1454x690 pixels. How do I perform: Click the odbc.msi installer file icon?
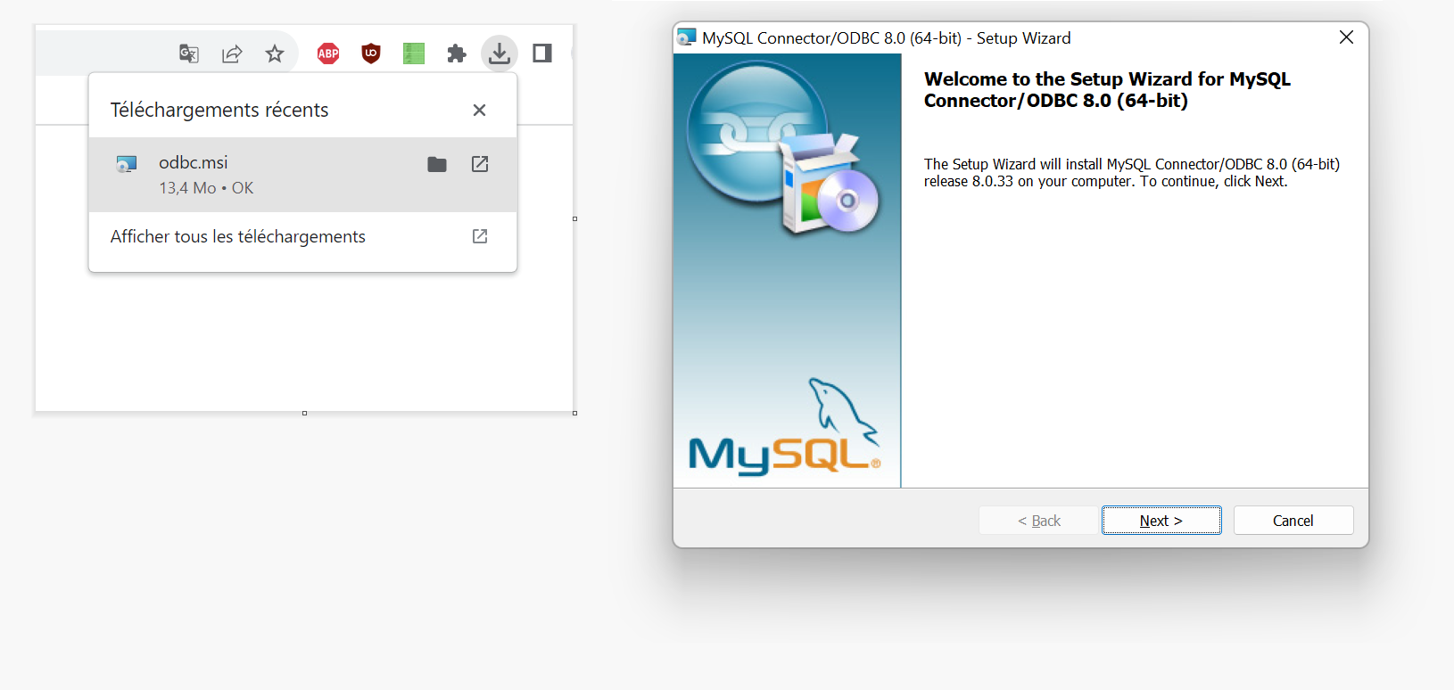127,164
